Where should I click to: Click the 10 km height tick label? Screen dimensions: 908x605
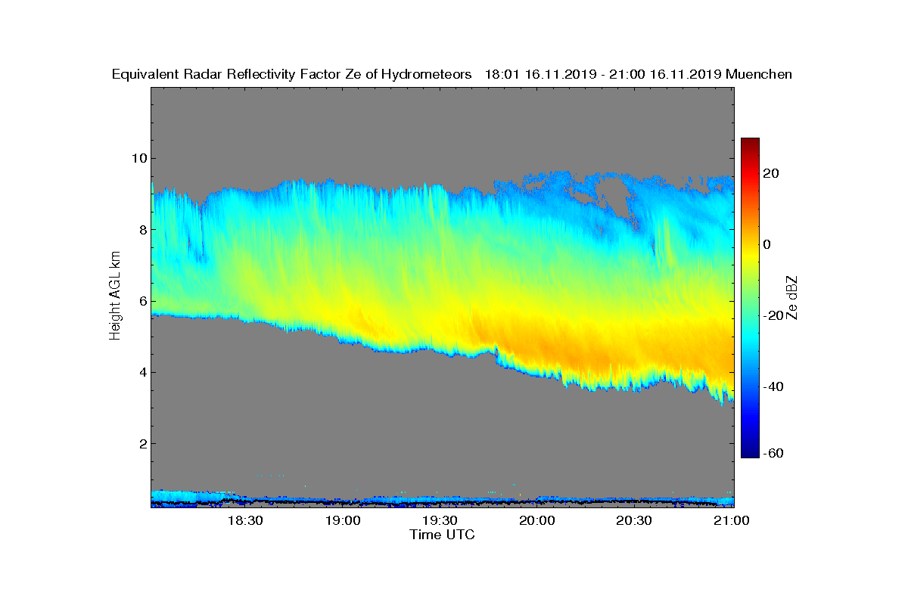tap(138, 158)
